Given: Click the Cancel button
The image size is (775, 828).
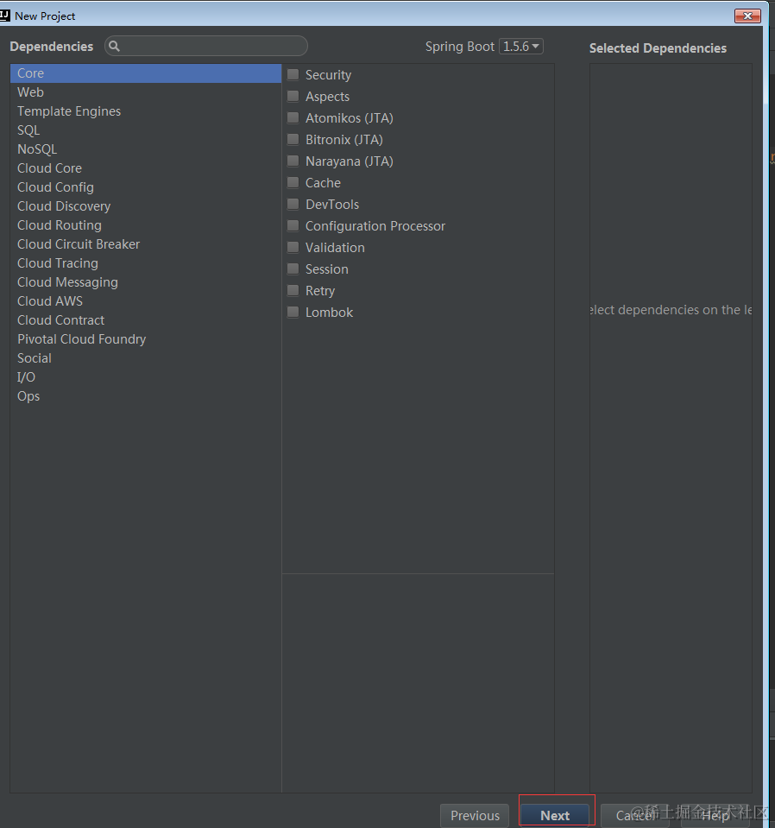Looking at the screenshot, I should tap(635, 815).
